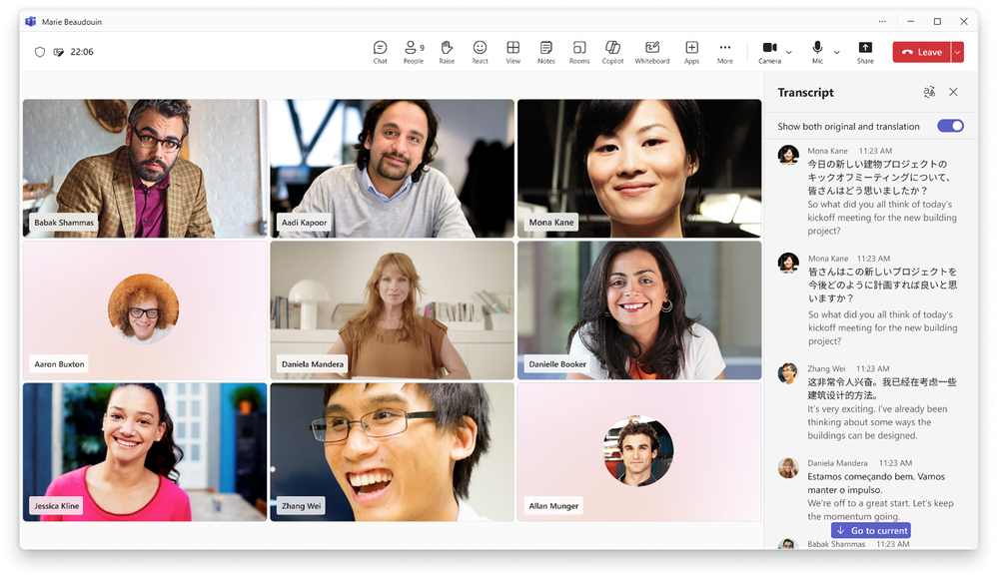The image size is (997, 578).
Task: Open meeting Notes
Action: tap(545, 52)
